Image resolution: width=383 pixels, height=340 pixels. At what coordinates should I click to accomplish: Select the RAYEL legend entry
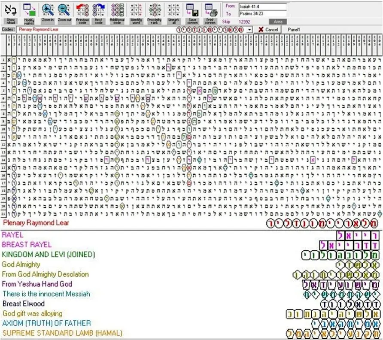click(x=12, y=235)
